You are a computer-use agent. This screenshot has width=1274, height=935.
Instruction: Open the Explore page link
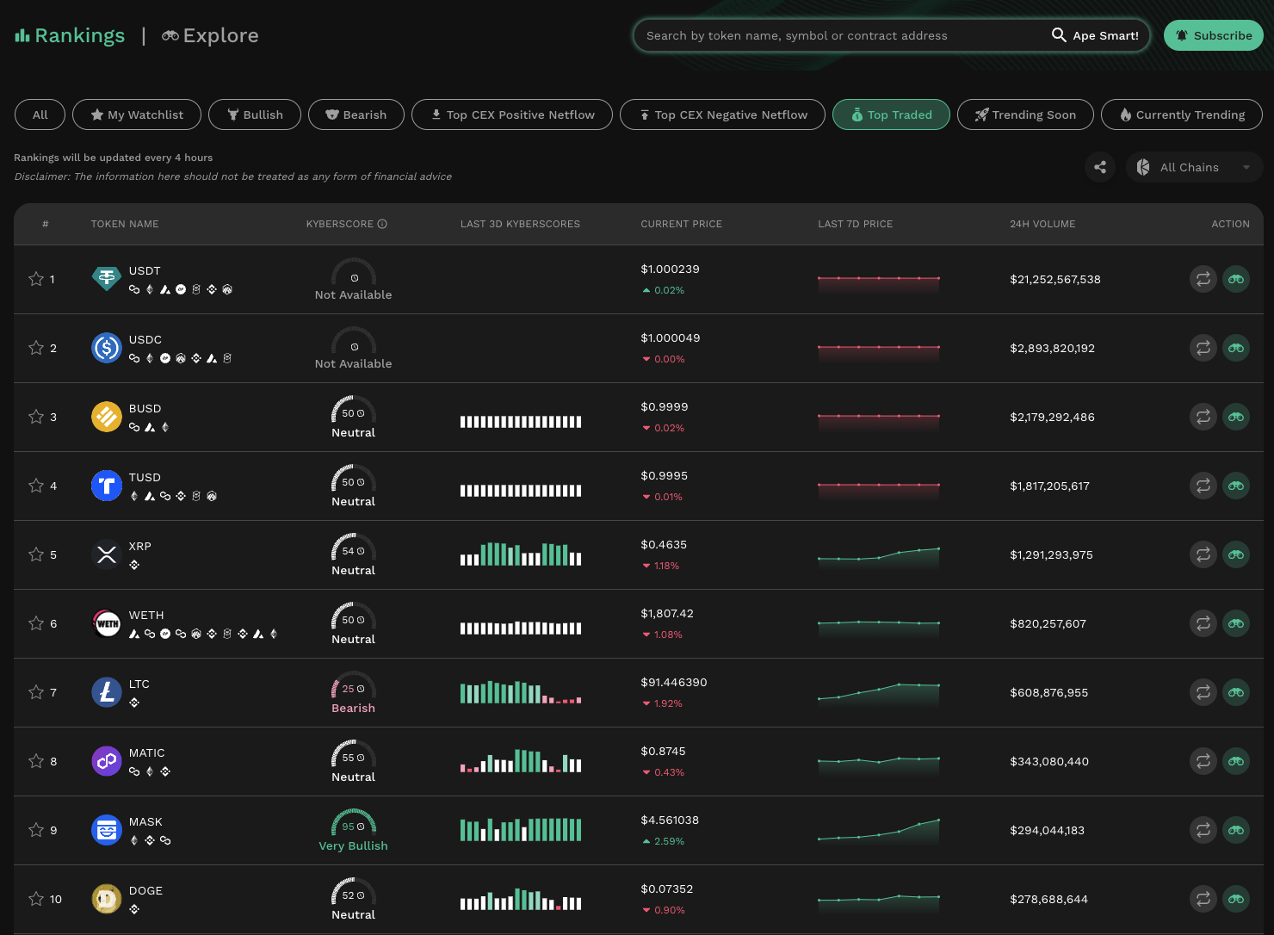coord(211,35)
